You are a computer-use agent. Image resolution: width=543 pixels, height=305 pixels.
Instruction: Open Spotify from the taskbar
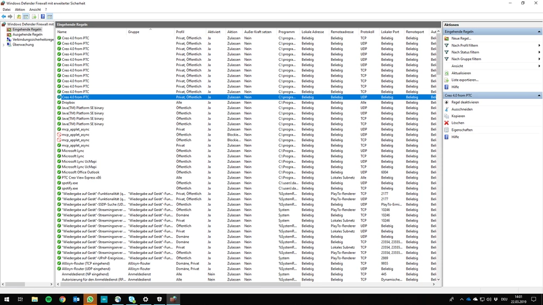(x=48, y=299)
